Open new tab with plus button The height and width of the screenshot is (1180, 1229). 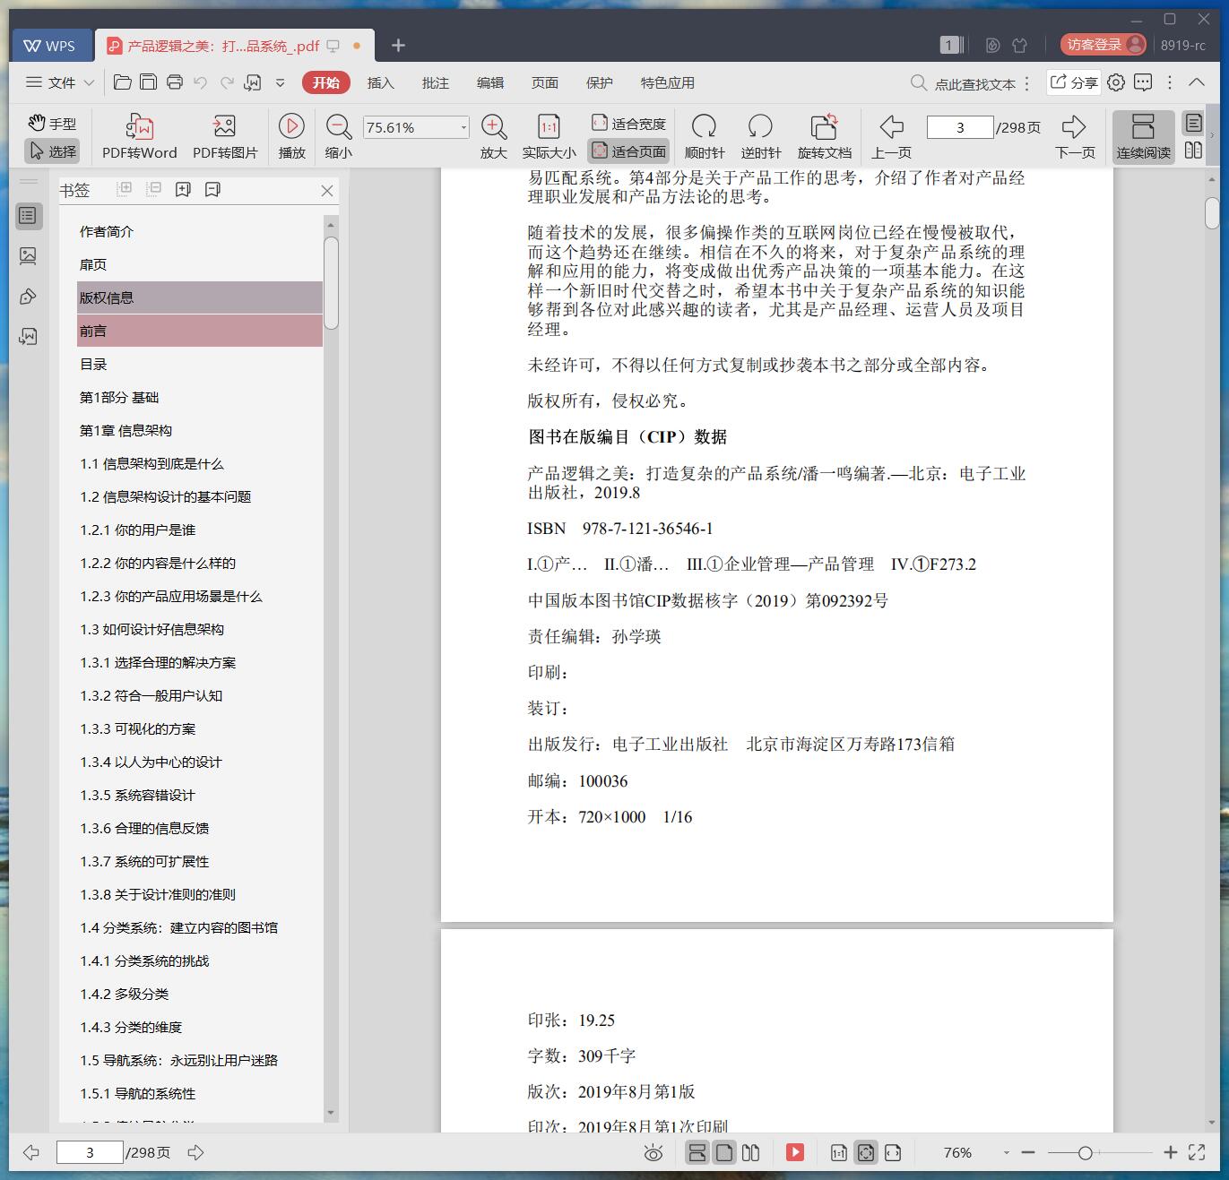(399, 45)
